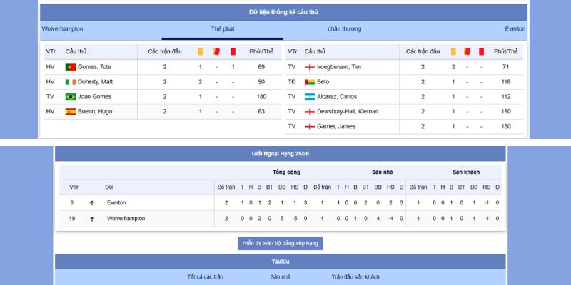Click the Argentina flag beside Alcaraz, Carlos
The width and height of the screenshot is (571, 285).
tap(310, 97)
